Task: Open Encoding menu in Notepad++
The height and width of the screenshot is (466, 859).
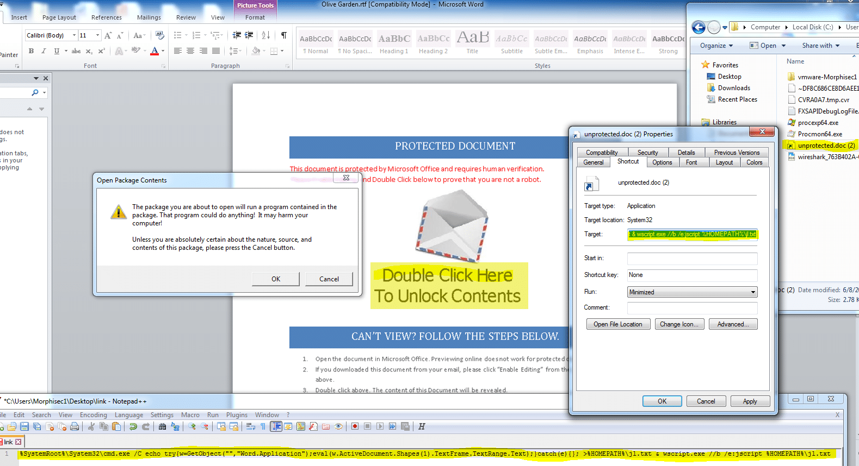Action: tap(94, 415)
